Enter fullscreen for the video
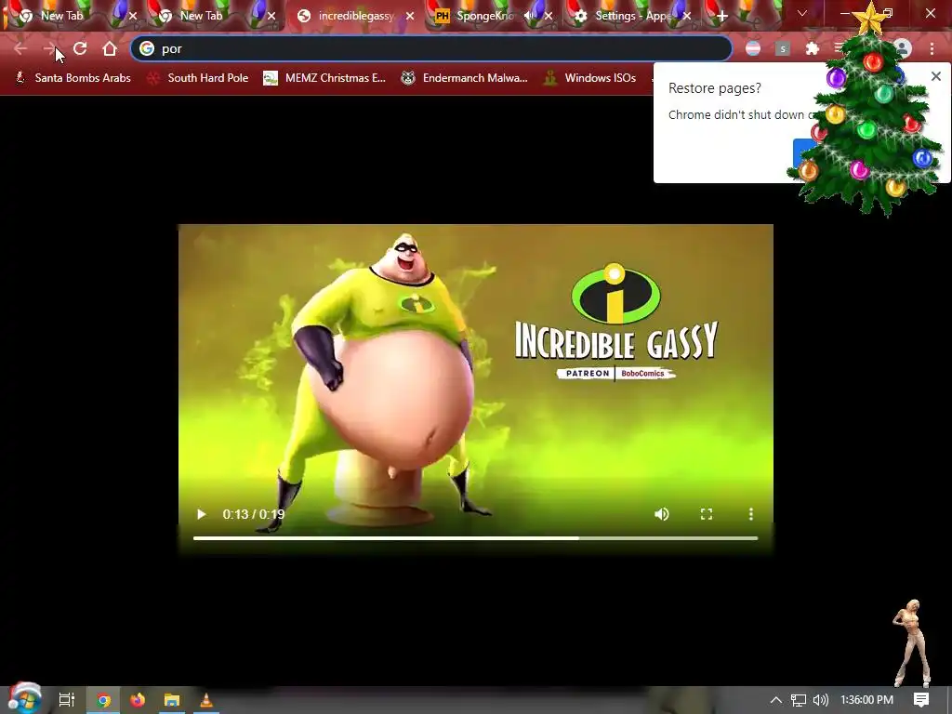 point(707,514)
